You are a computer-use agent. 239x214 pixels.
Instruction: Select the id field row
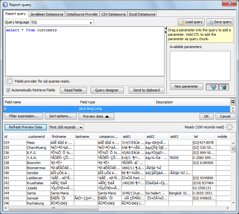coord(117,108)
